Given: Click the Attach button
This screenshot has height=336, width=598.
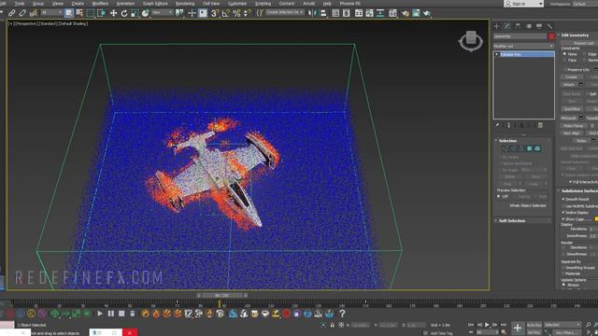Looking at the screenshot, I should pos(569,85).
